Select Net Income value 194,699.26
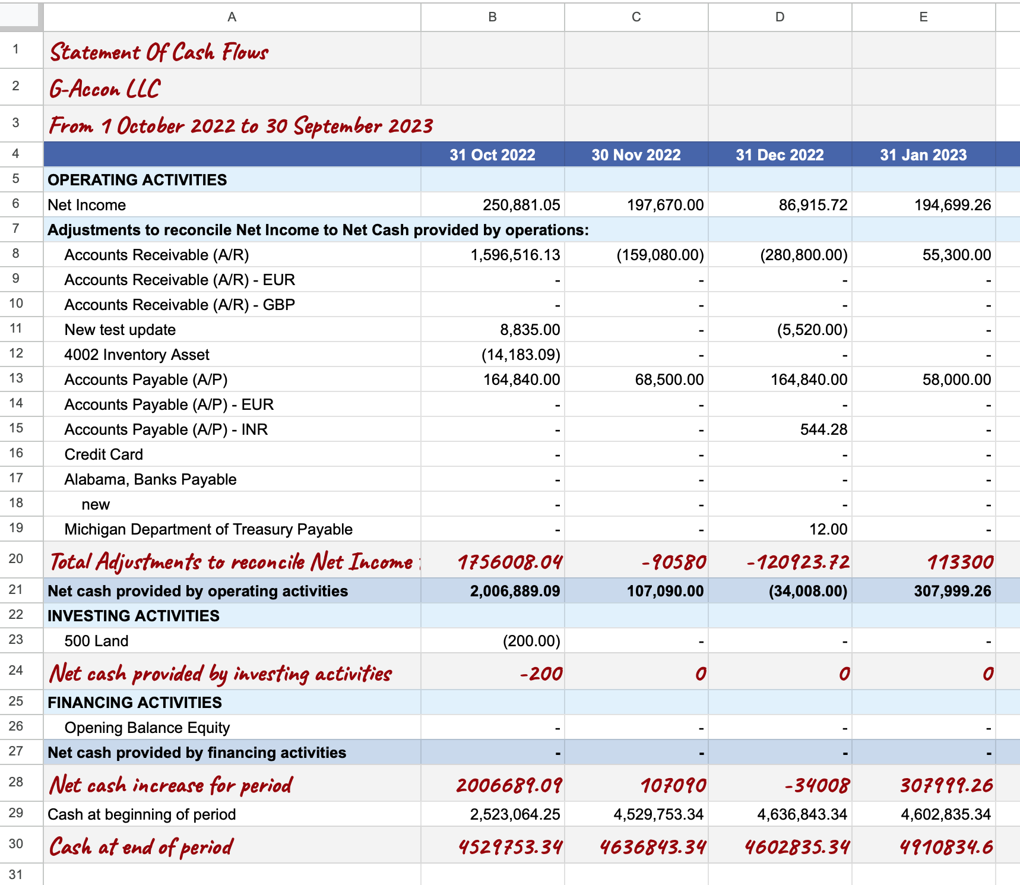Screen dimensions: 1020x885 pos(924,204)
